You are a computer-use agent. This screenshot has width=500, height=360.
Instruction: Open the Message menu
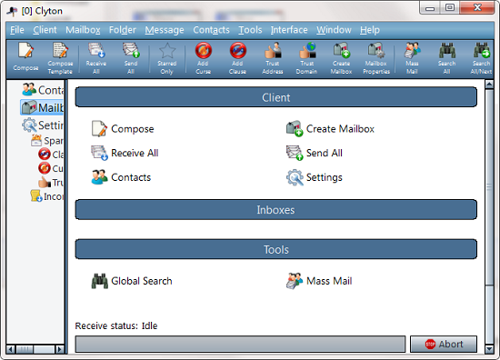coord(165,30)
